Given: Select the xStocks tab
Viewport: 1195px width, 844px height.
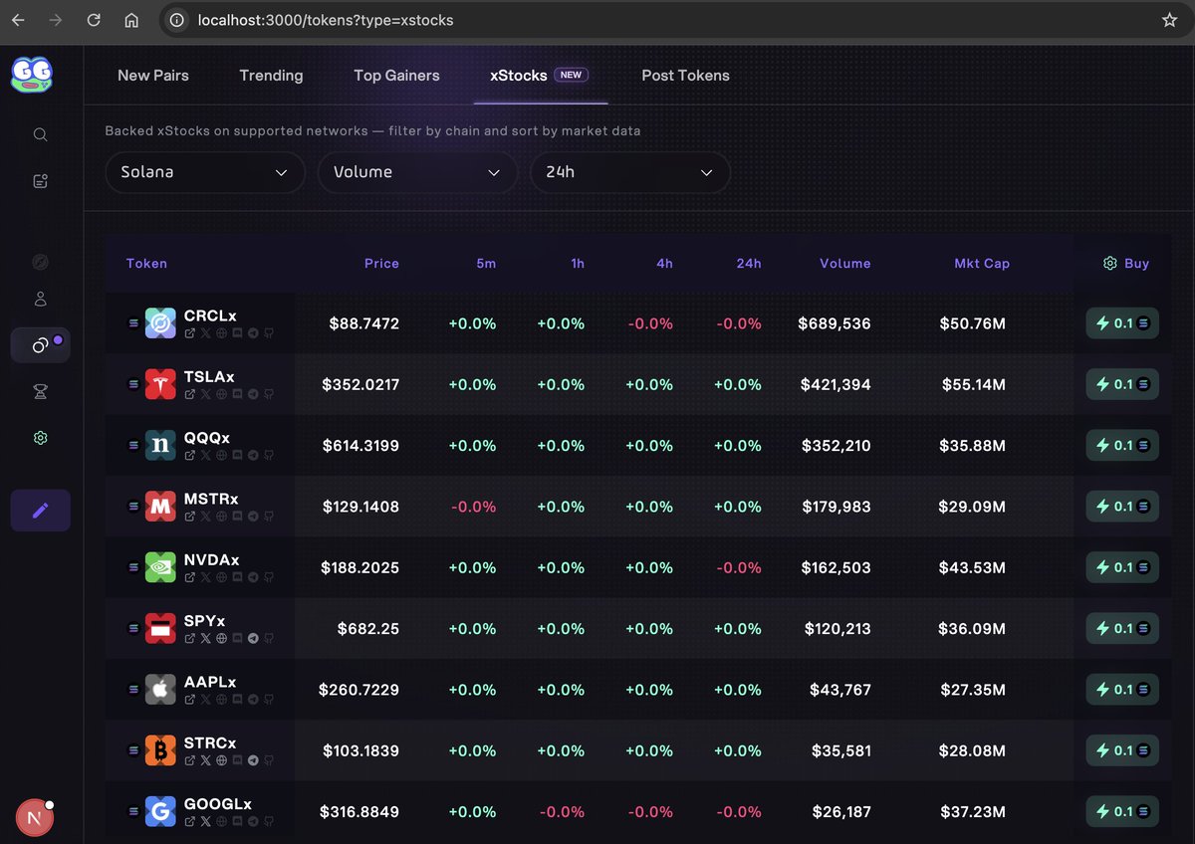Looking at the screenshot, I should pos(540,76).
